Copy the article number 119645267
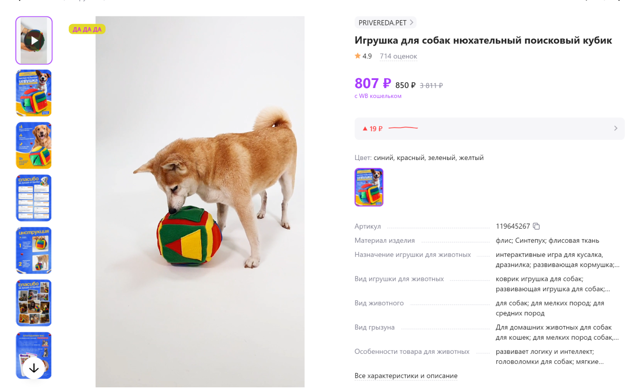The image size is (641, 392). (x=536, y=226)
